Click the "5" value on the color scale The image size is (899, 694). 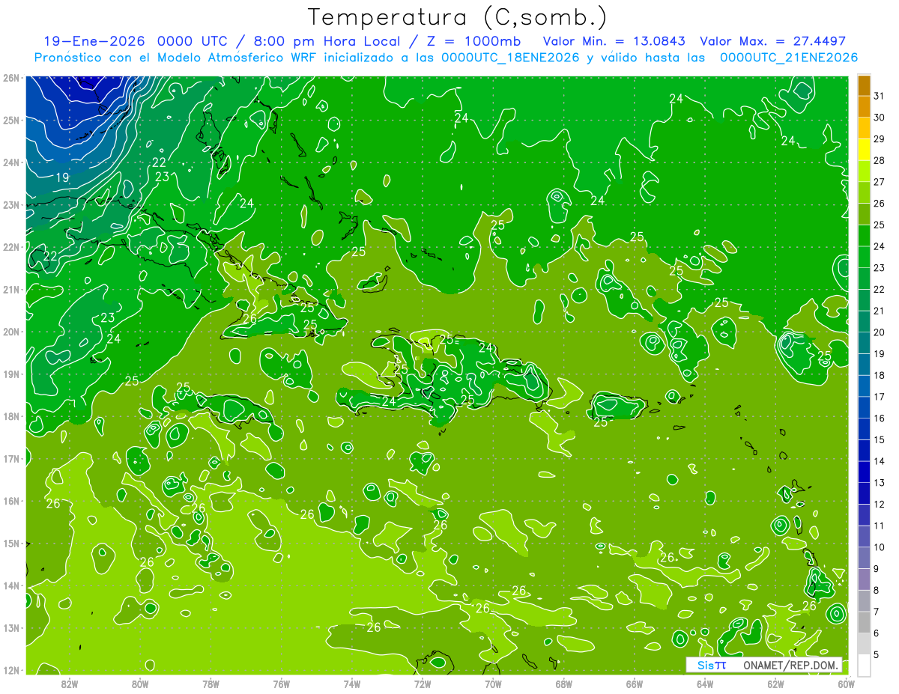coord(877,654)
